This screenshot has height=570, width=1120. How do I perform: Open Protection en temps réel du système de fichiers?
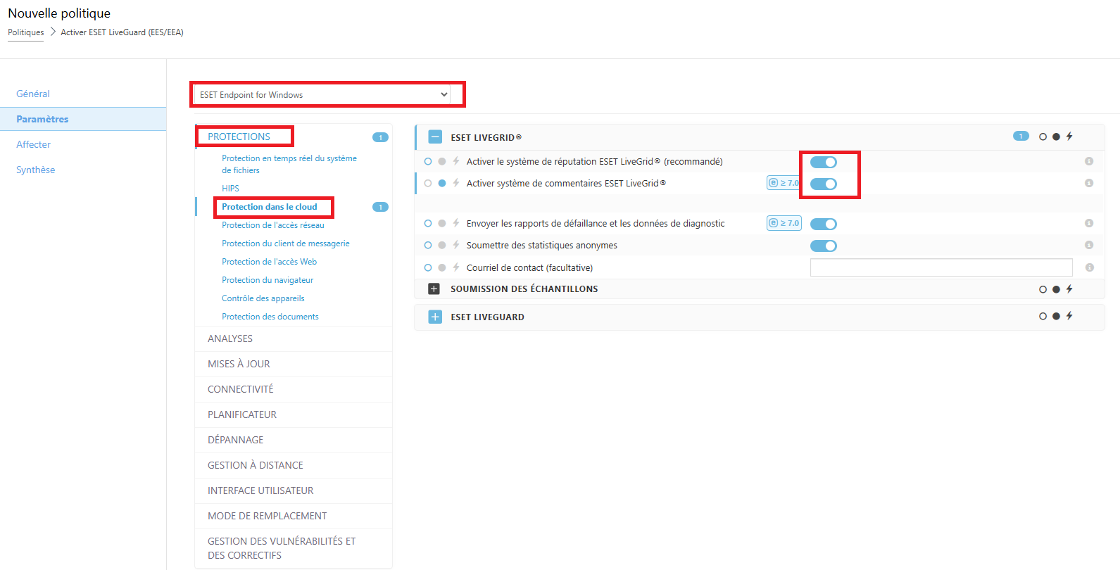tap(289, 164)
